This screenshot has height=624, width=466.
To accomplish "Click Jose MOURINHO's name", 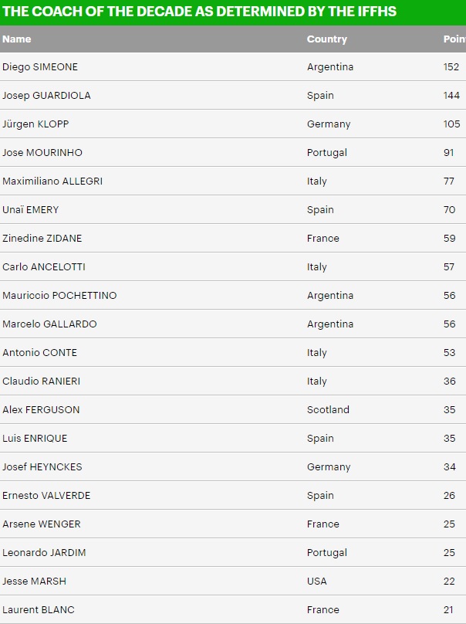I will (x=42, y=152).
